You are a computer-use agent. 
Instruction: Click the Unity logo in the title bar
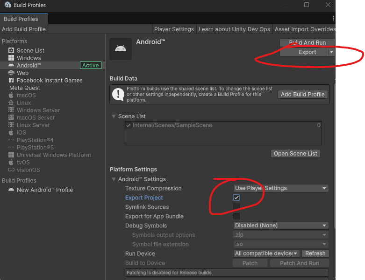8,5
